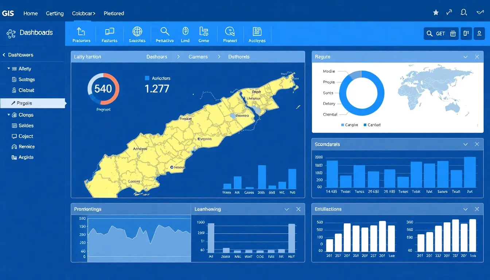The height and width of the screenshot is (280, 490).
Task: Close the Entillections panel
Action: (477, 209)
